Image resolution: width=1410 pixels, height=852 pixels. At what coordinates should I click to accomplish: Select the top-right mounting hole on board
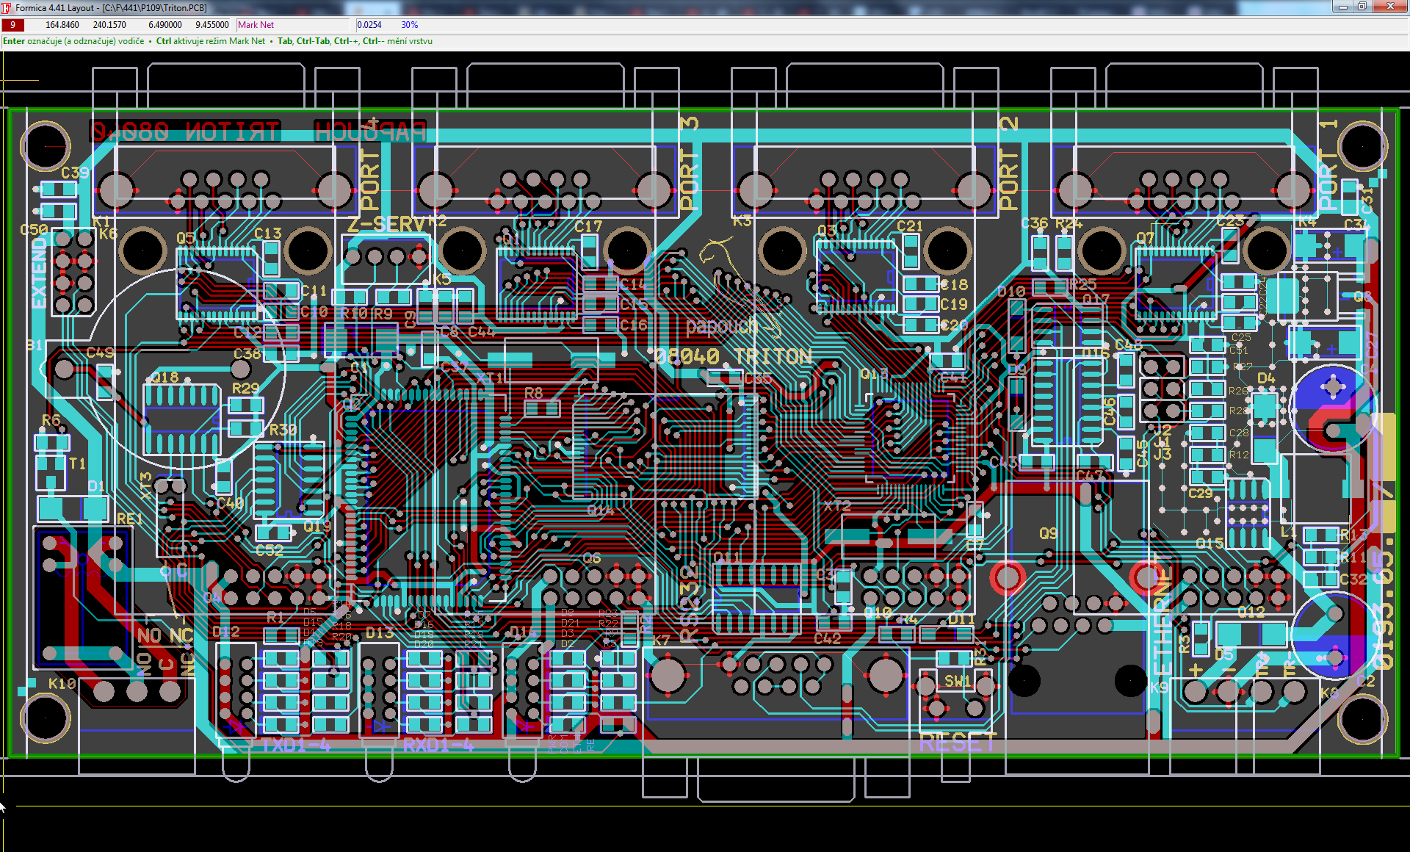pos(1362,146)
